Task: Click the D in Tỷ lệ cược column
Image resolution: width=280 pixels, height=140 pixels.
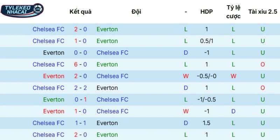Action: [233, 111]
